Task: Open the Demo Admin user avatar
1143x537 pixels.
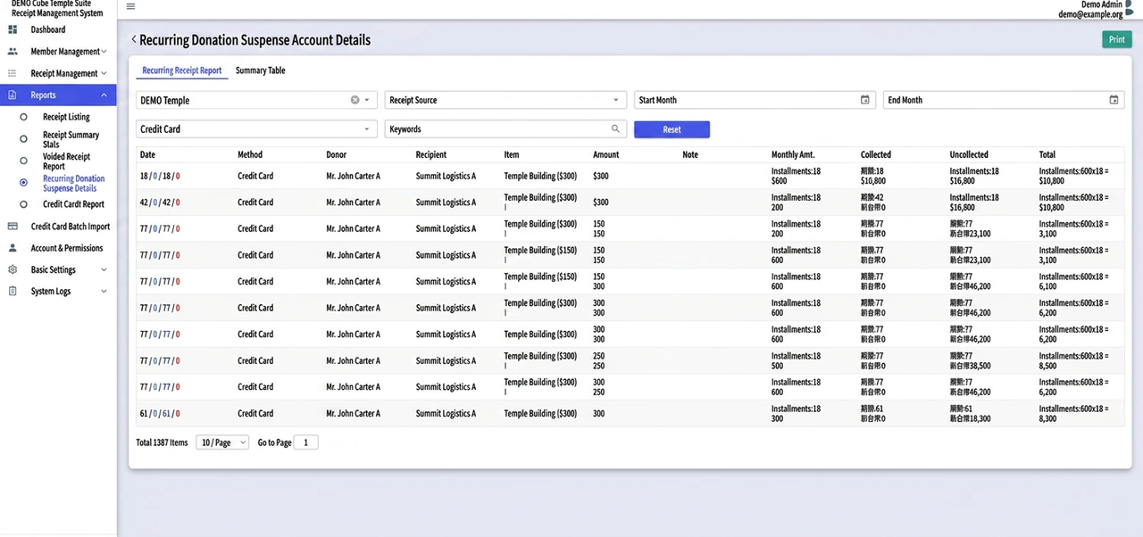Action: (1129, 7)
